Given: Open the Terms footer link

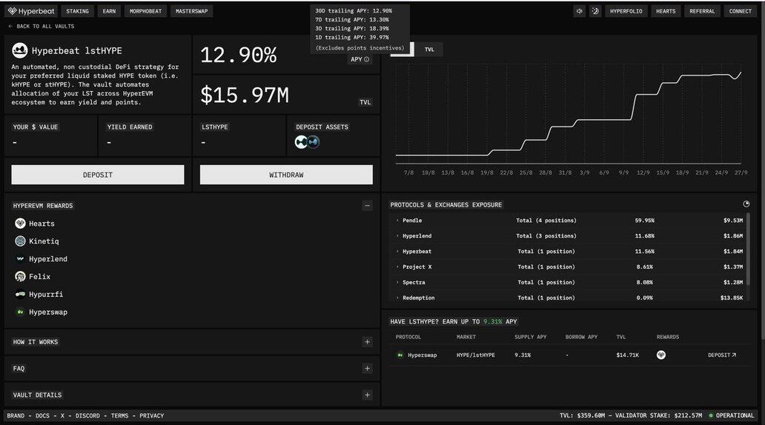Looking at the screenshot, I should [x=119, y=415].
